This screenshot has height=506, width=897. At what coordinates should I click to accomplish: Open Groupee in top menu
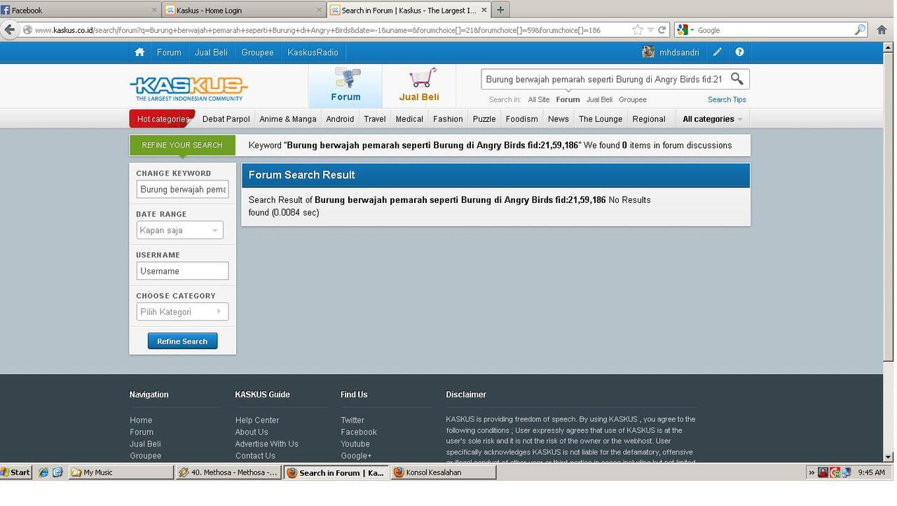click(257, 52)
